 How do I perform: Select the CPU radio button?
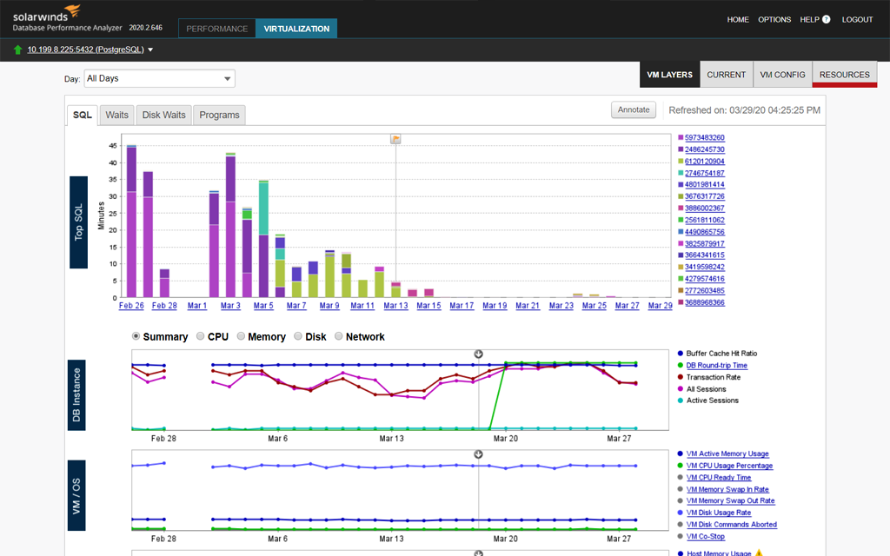[201, 336]
